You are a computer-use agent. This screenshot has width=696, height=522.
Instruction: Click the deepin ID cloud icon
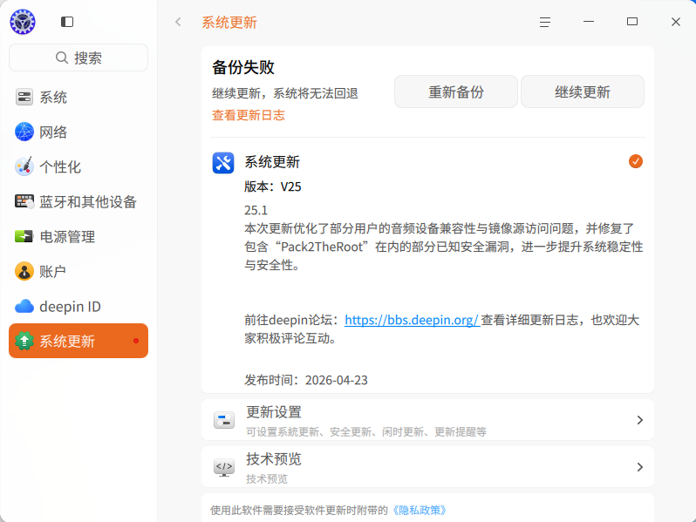pos(24,306)
